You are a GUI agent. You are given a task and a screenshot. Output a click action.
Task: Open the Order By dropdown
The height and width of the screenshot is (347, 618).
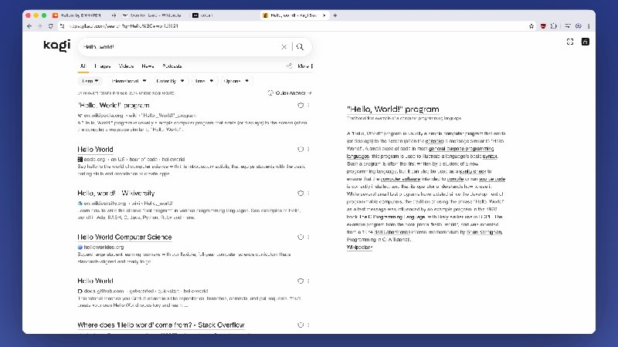(170, 80)
